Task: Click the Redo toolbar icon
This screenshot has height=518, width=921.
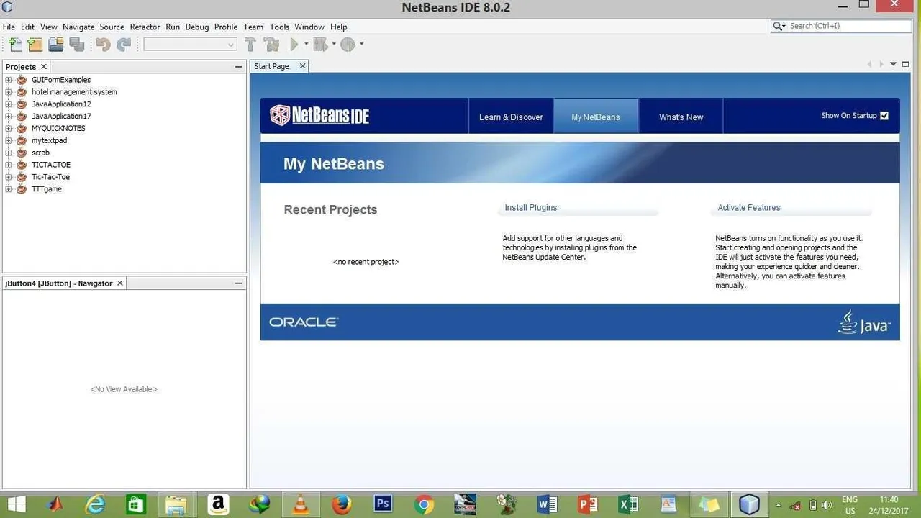Action: [124, 45]
